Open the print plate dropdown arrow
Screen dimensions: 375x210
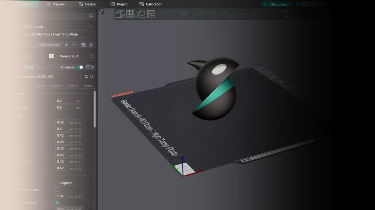[299, 4]
